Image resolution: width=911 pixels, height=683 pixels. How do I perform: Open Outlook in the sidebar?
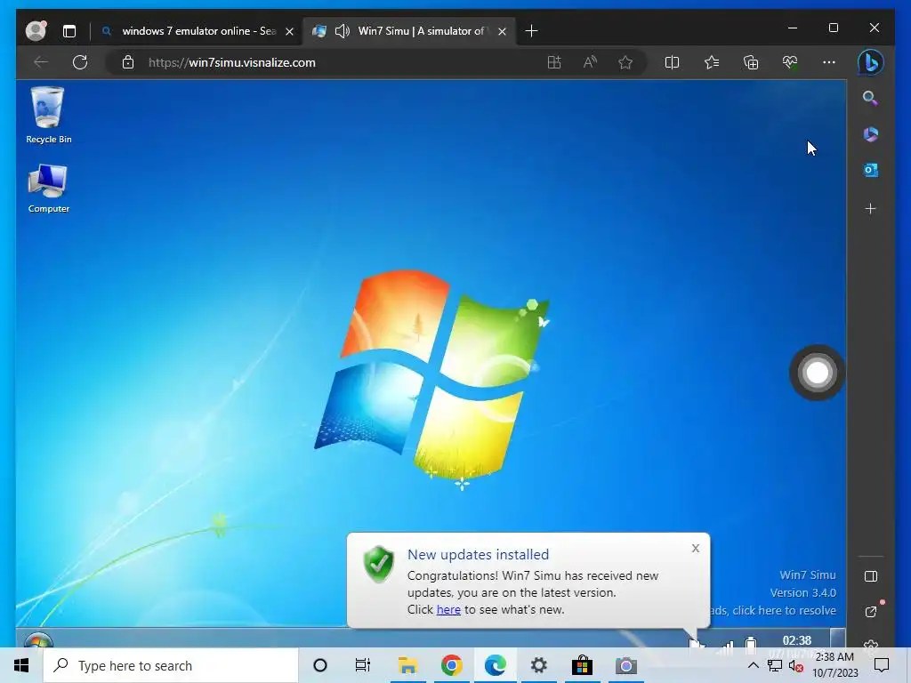point(870,170)
